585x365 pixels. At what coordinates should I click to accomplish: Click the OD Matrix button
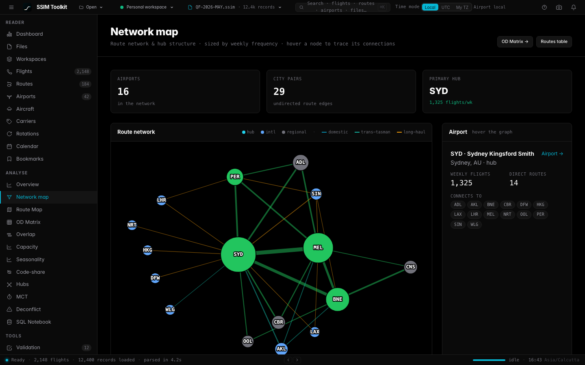click(x=515, y=42)
